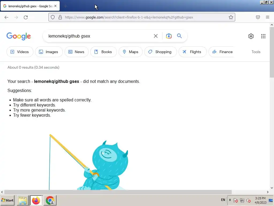Screen dimensions: 274x206
Task: Filter results by Books
Action: click(104, 52)
